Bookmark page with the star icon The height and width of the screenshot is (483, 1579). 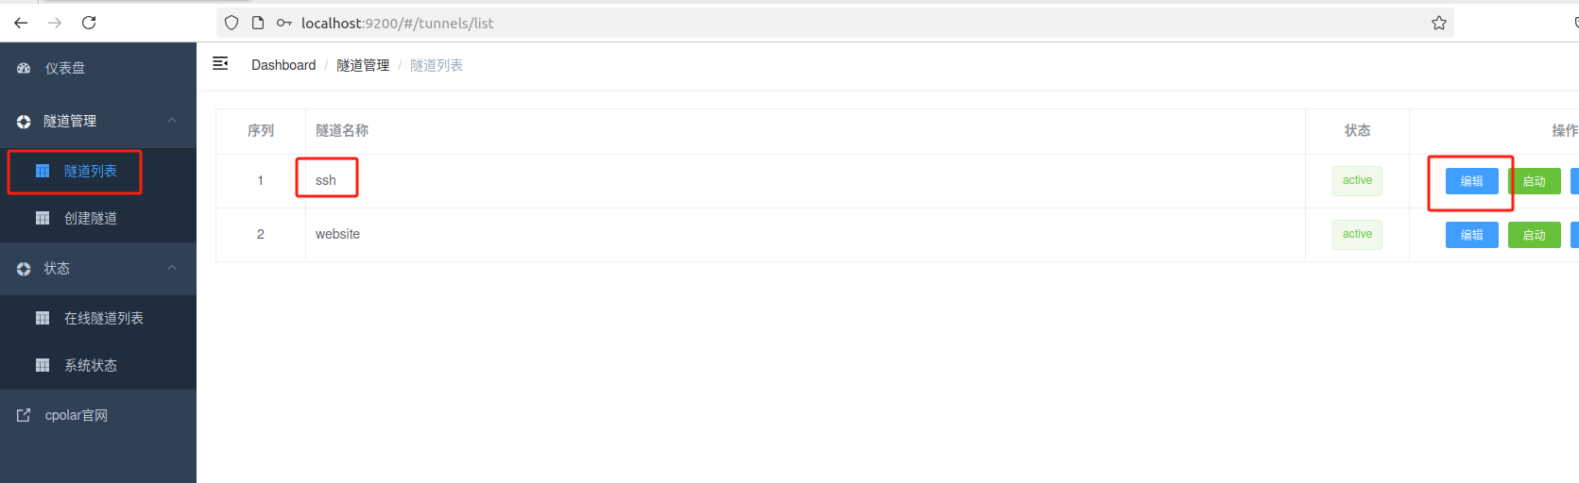coord(1438,23)
